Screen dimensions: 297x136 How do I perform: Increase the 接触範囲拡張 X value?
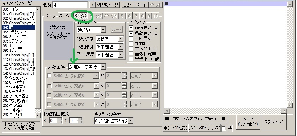click(60, 119)
